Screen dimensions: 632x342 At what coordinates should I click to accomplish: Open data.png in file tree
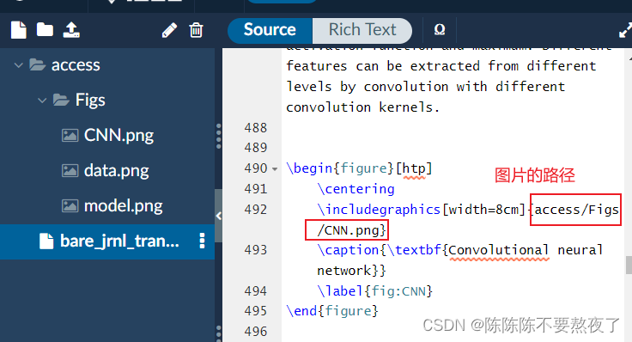pos(116,171)
